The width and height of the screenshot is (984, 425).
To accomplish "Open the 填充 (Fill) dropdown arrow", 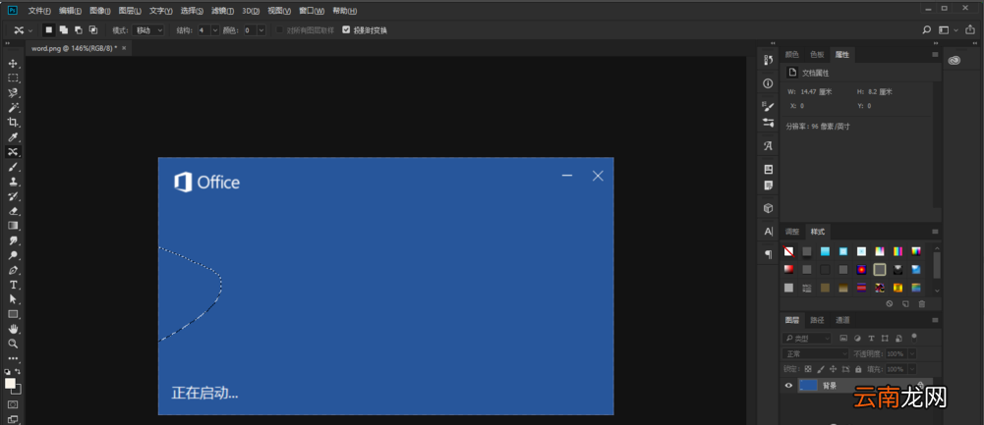I will (912, 369).
